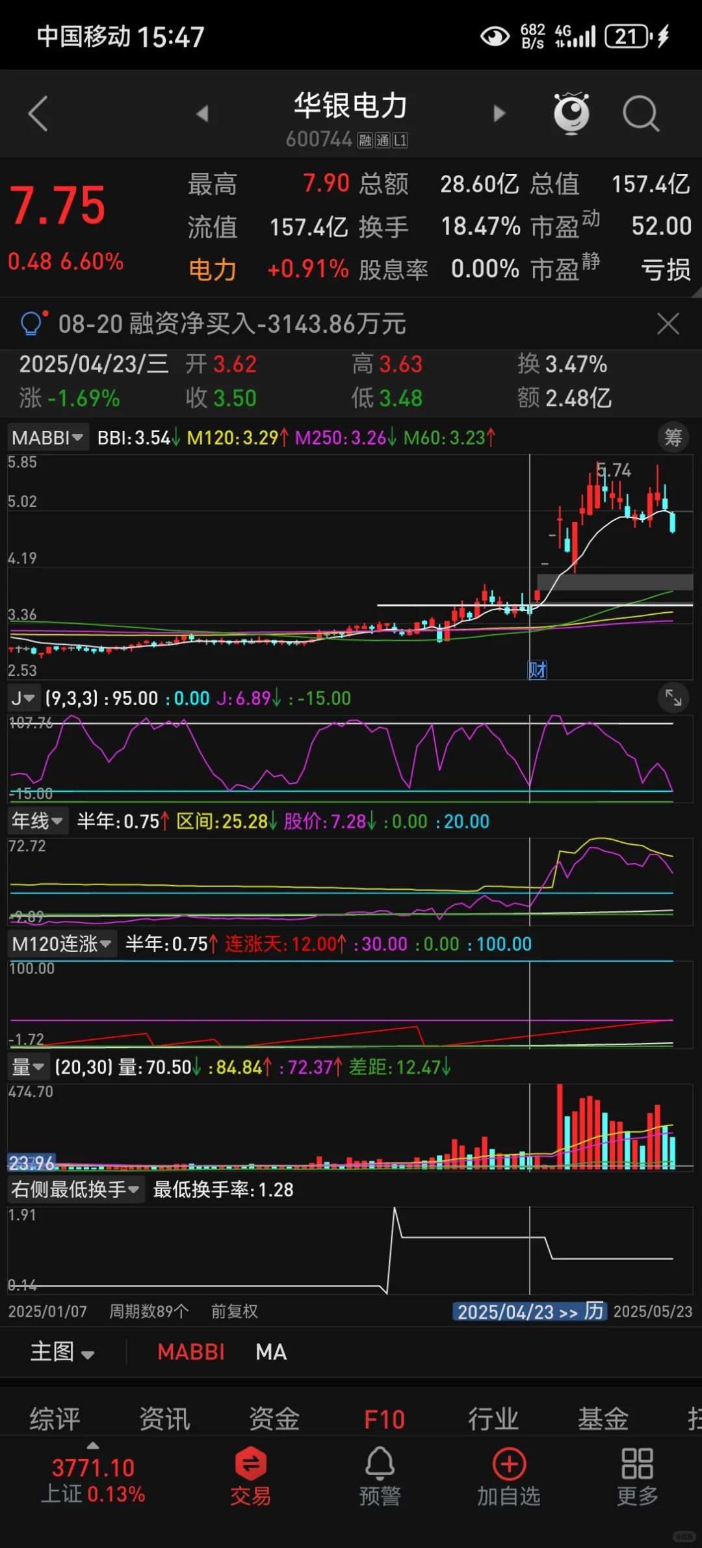Open the 量 volume indicator dropdown
This screenshot has height=1548, width=702.
tap(27, 1066)
